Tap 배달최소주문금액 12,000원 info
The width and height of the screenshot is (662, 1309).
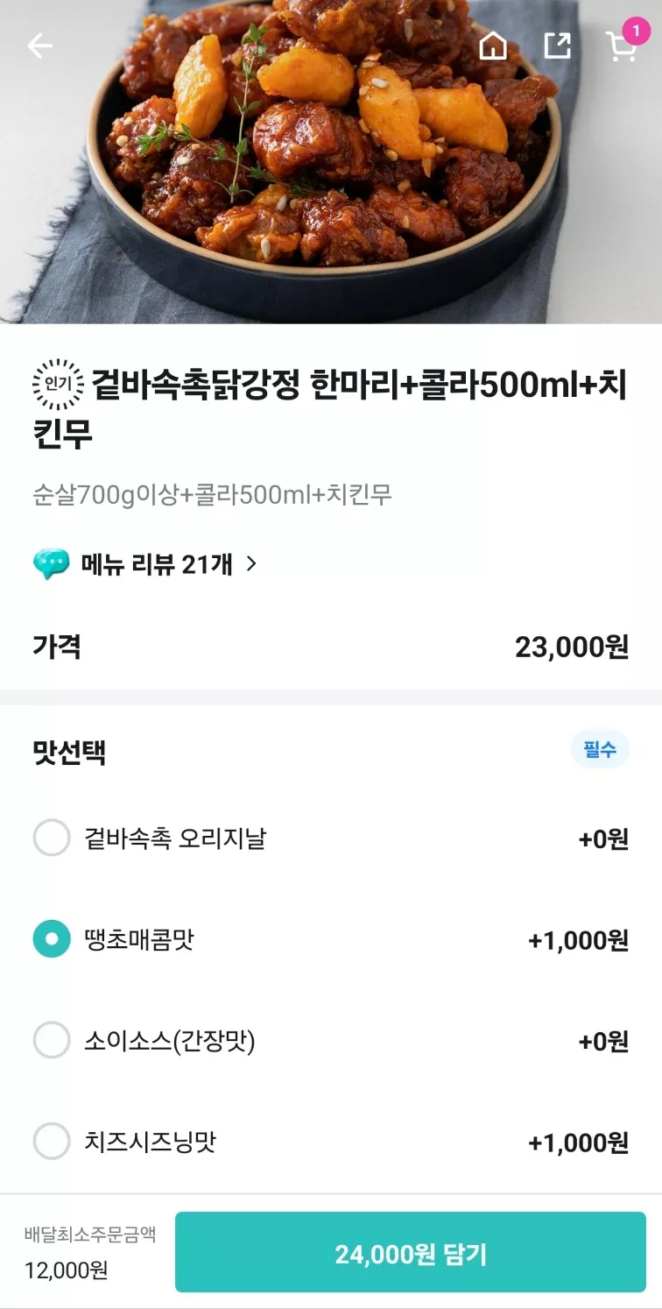[90, 1252]
